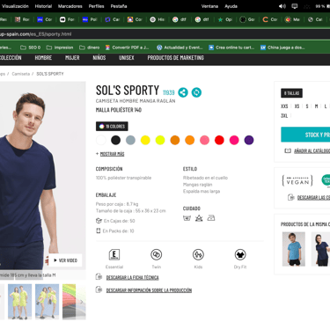
Task: Open the Historial menu in menu bar
Action: [43, 6]
